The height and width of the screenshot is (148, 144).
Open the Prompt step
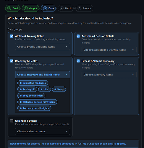tap(84, 8)
